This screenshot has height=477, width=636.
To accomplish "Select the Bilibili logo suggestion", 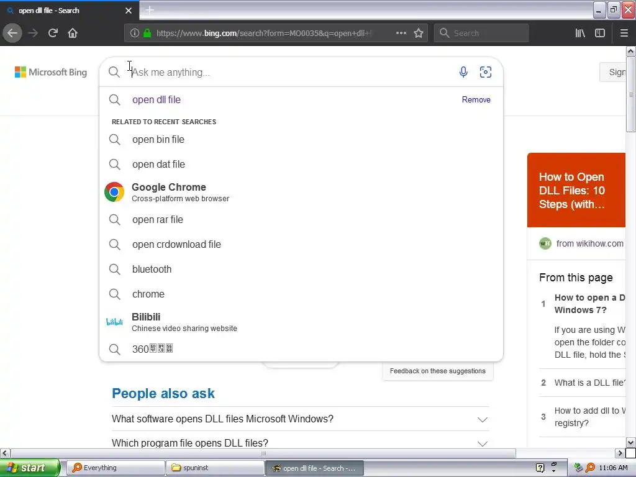I will click(114, 322).
